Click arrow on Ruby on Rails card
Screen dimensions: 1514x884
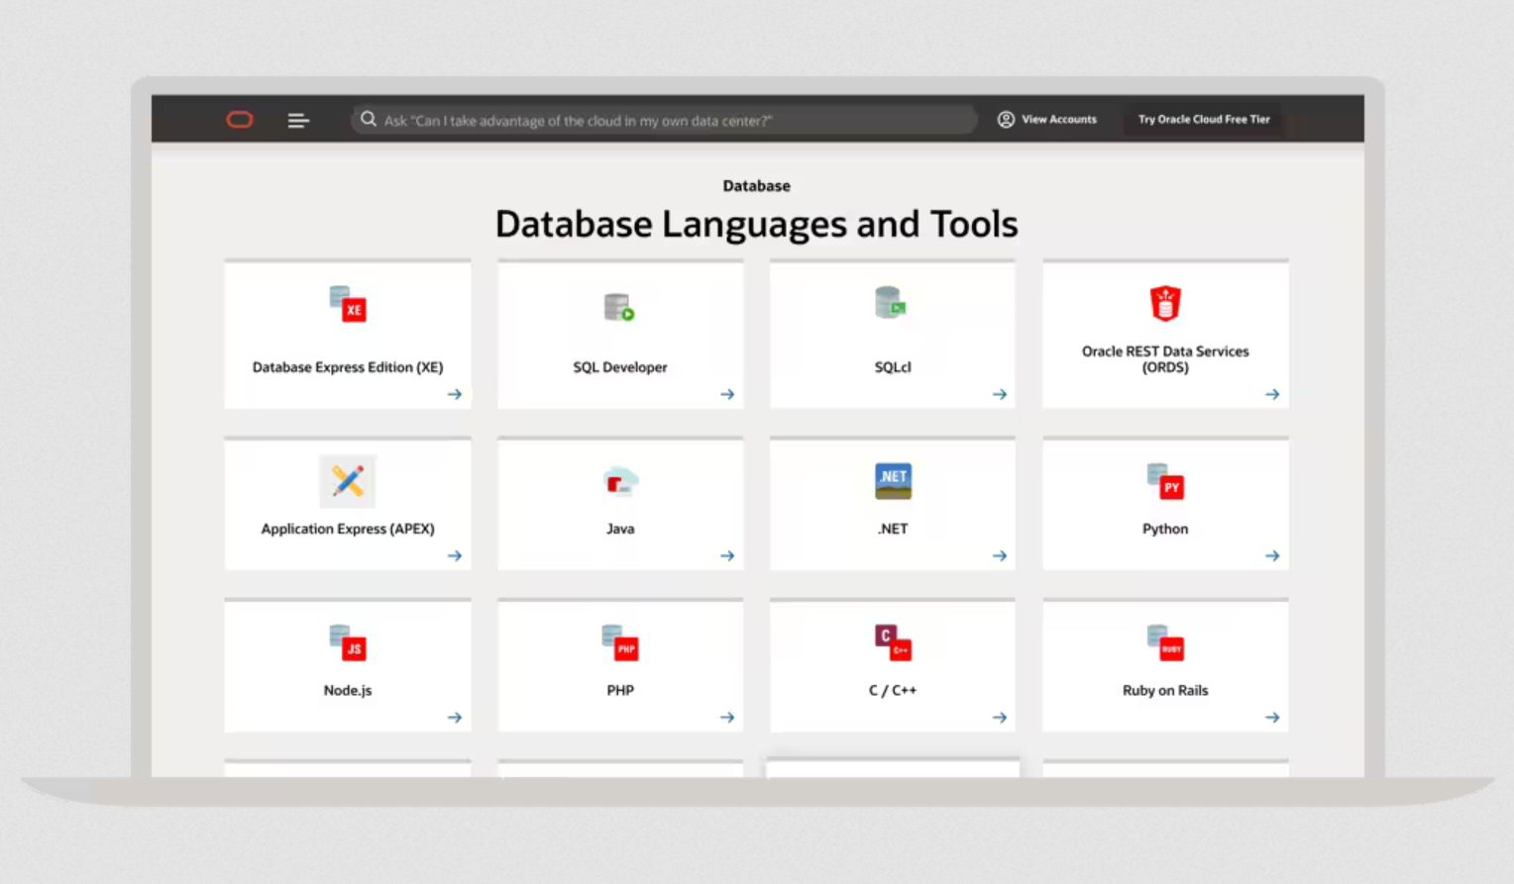point(1272,717)
